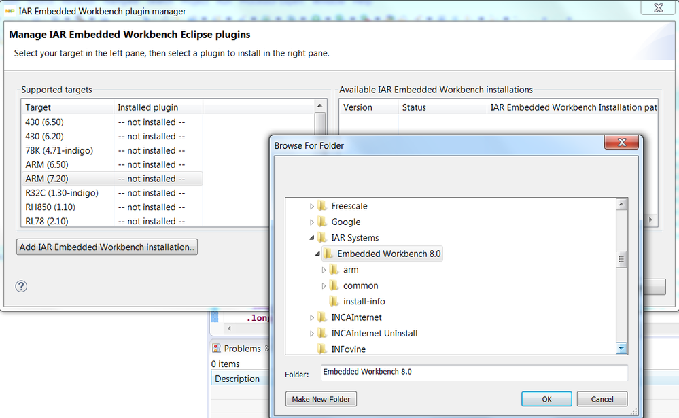Screen dimensions: 679x418
Task: Click the Version column header
Action: pyautogui.click(x=368, y=107)
